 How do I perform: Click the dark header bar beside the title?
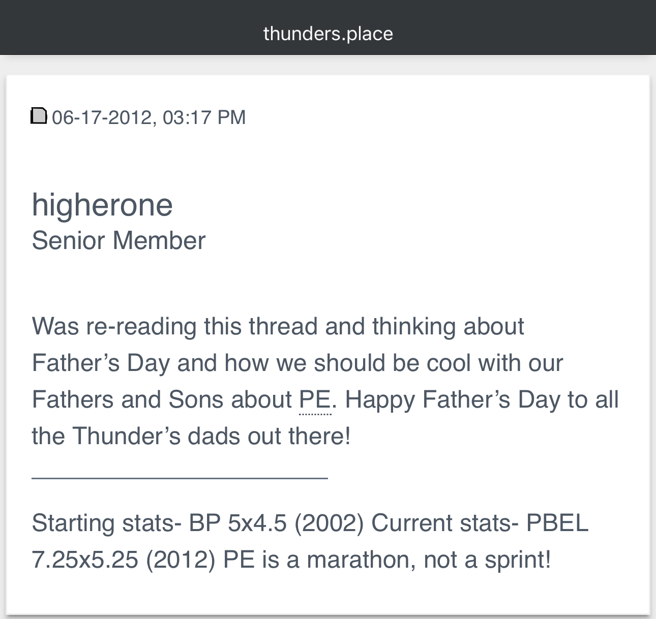[x=524, y=27]
